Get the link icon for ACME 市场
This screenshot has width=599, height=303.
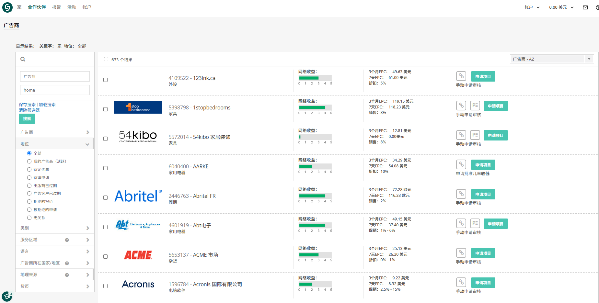[461, 253]
